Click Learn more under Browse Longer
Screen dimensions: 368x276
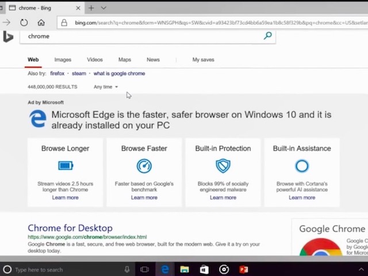65,198
